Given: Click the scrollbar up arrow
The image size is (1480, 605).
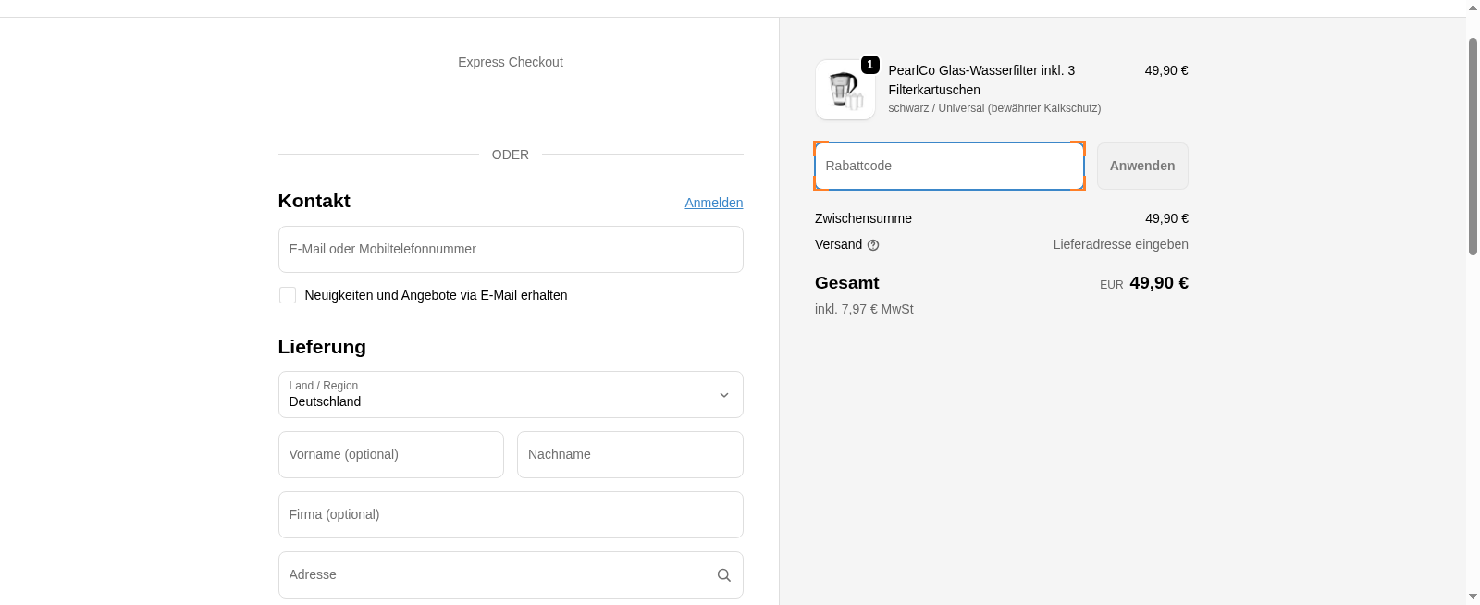Looking at the screenshot, I should pyautogui.click(x=1473, y=7).
